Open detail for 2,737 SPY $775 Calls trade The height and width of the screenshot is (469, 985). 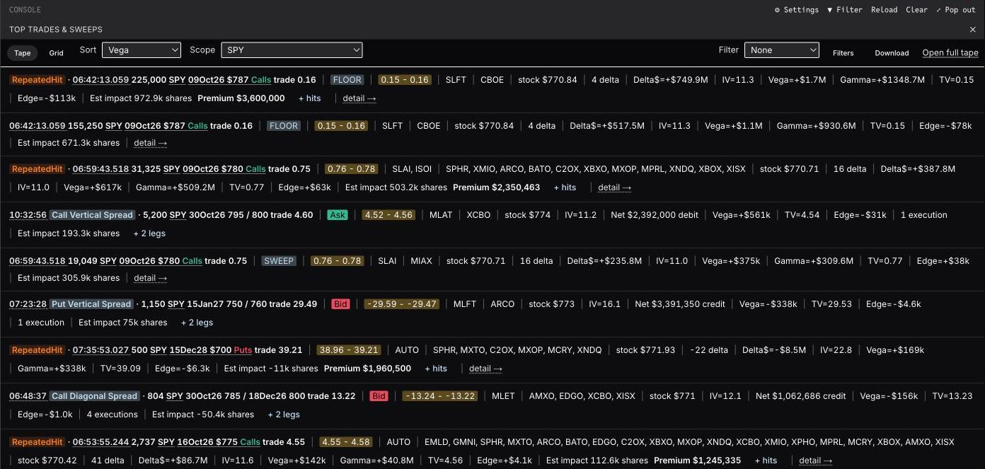(816, 461)
